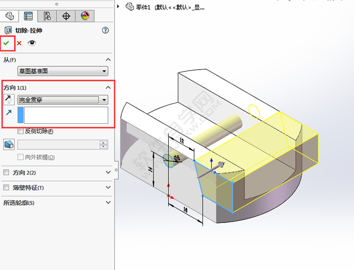Click the panel collapse handle on right edge
Image resolution: width=354 pixels, height=270 pixels.
click(116, 170)
